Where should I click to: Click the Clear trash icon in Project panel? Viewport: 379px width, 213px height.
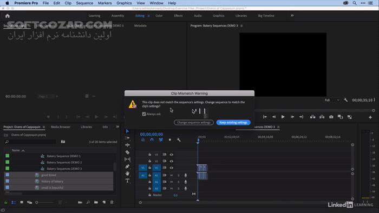click(112, 202)
